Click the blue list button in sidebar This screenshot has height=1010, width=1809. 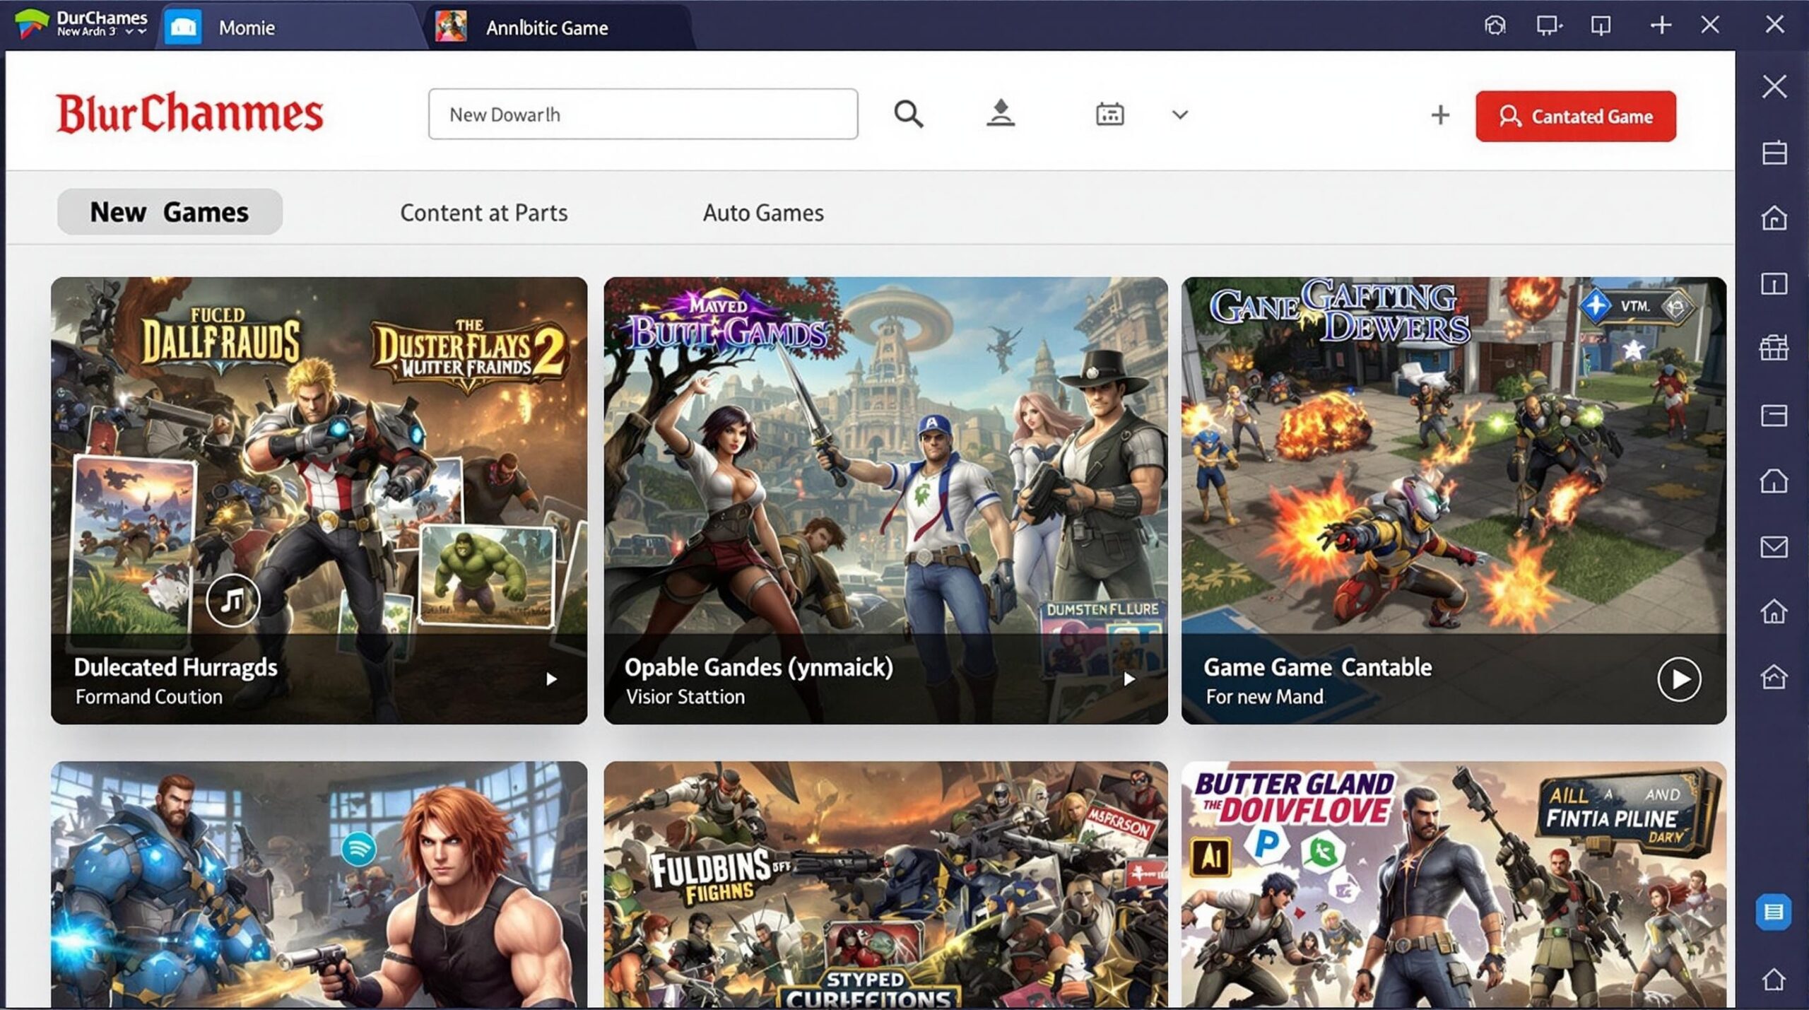point(1774,912)
